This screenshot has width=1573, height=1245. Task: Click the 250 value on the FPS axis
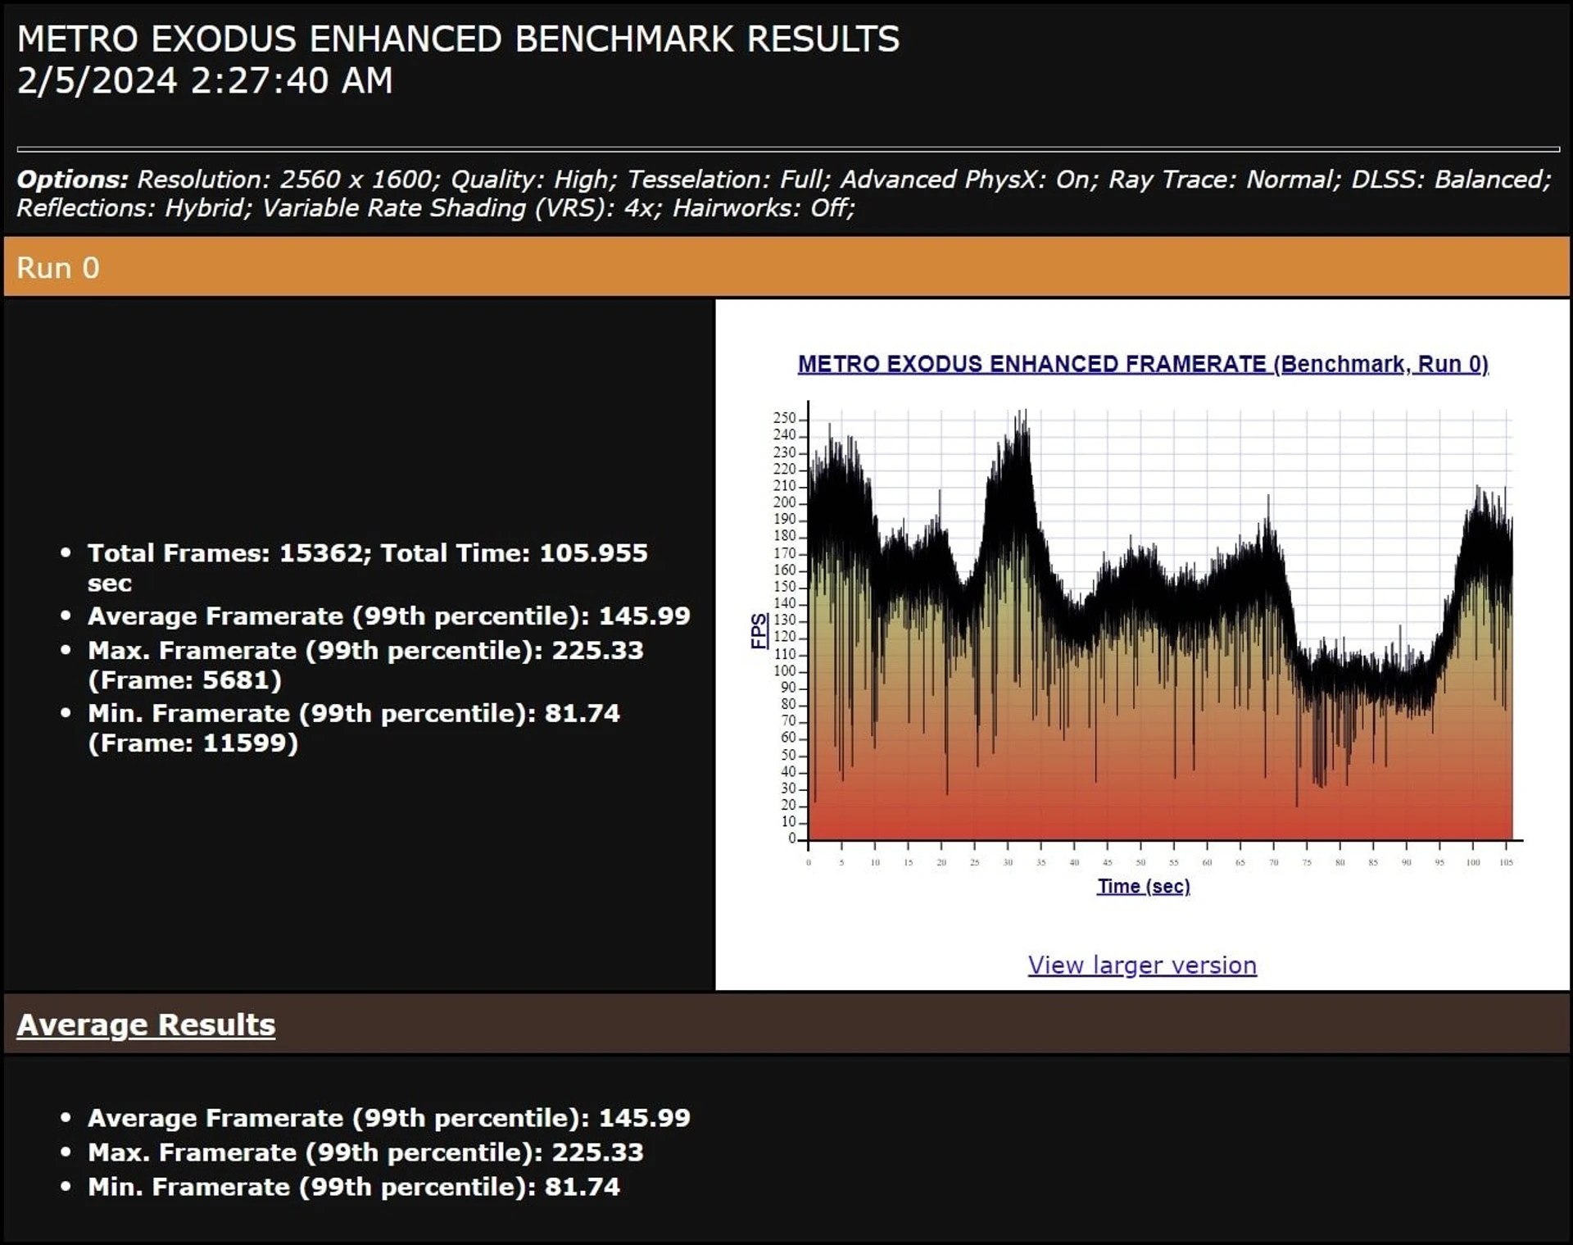784,418
